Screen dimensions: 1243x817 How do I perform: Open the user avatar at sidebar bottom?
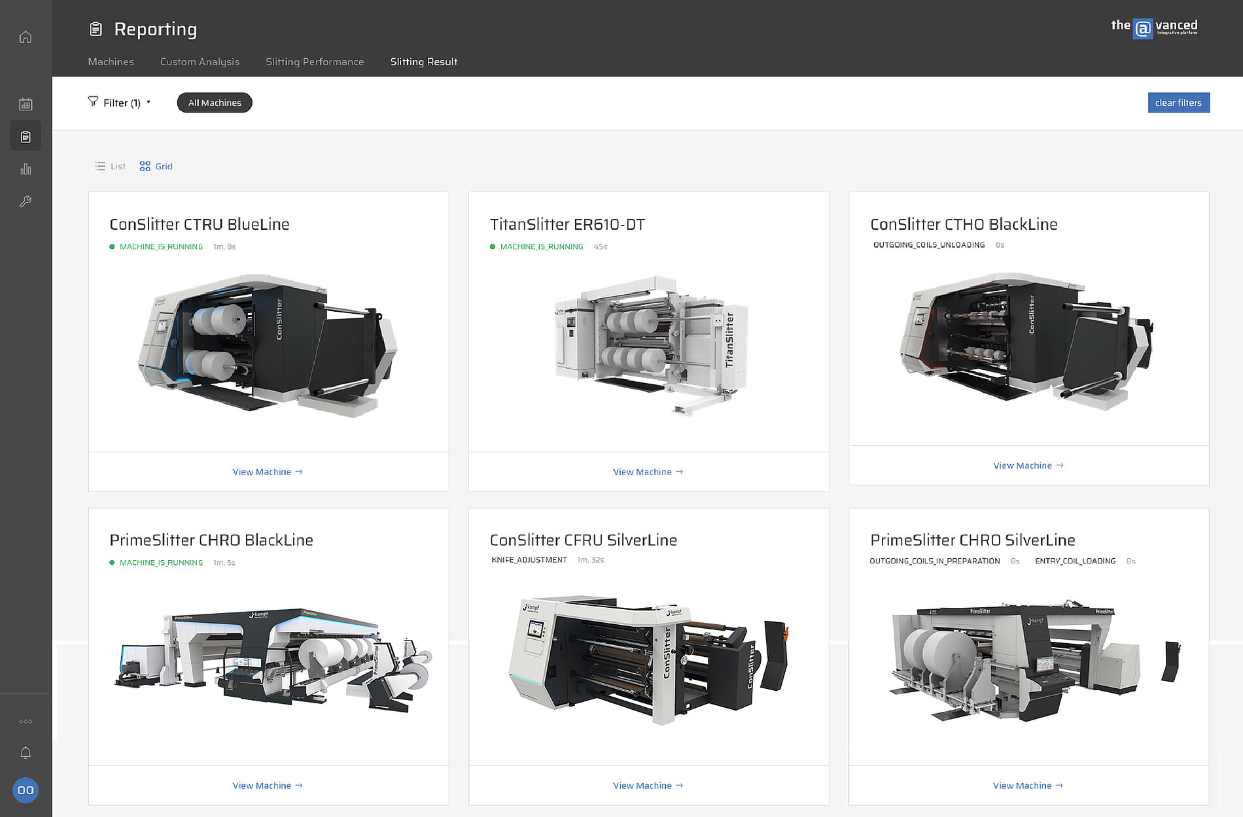point(26,790)
